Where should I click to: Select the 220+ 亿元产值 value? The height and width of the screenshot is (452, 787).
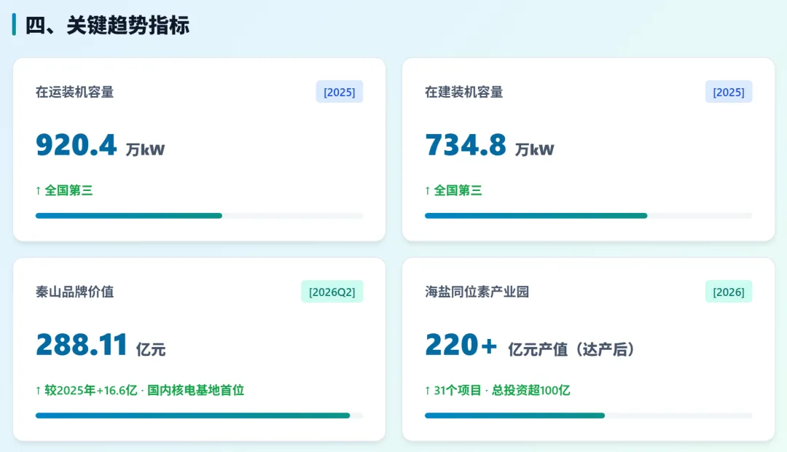coord(530,345)
